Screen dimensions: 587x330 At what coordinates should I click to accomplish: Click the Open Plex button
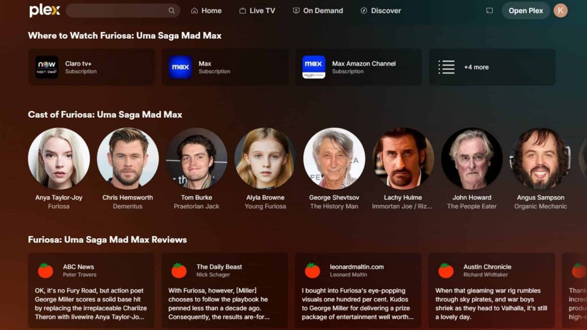[526, 10]
